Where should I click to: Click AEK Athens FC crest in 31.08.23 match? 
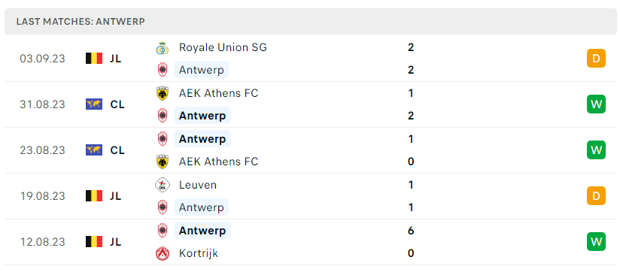(162, 94)
